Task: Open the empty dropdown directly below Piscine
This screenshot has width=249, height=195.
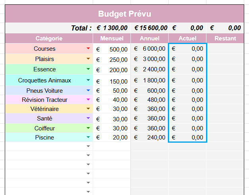Action: 88,146
